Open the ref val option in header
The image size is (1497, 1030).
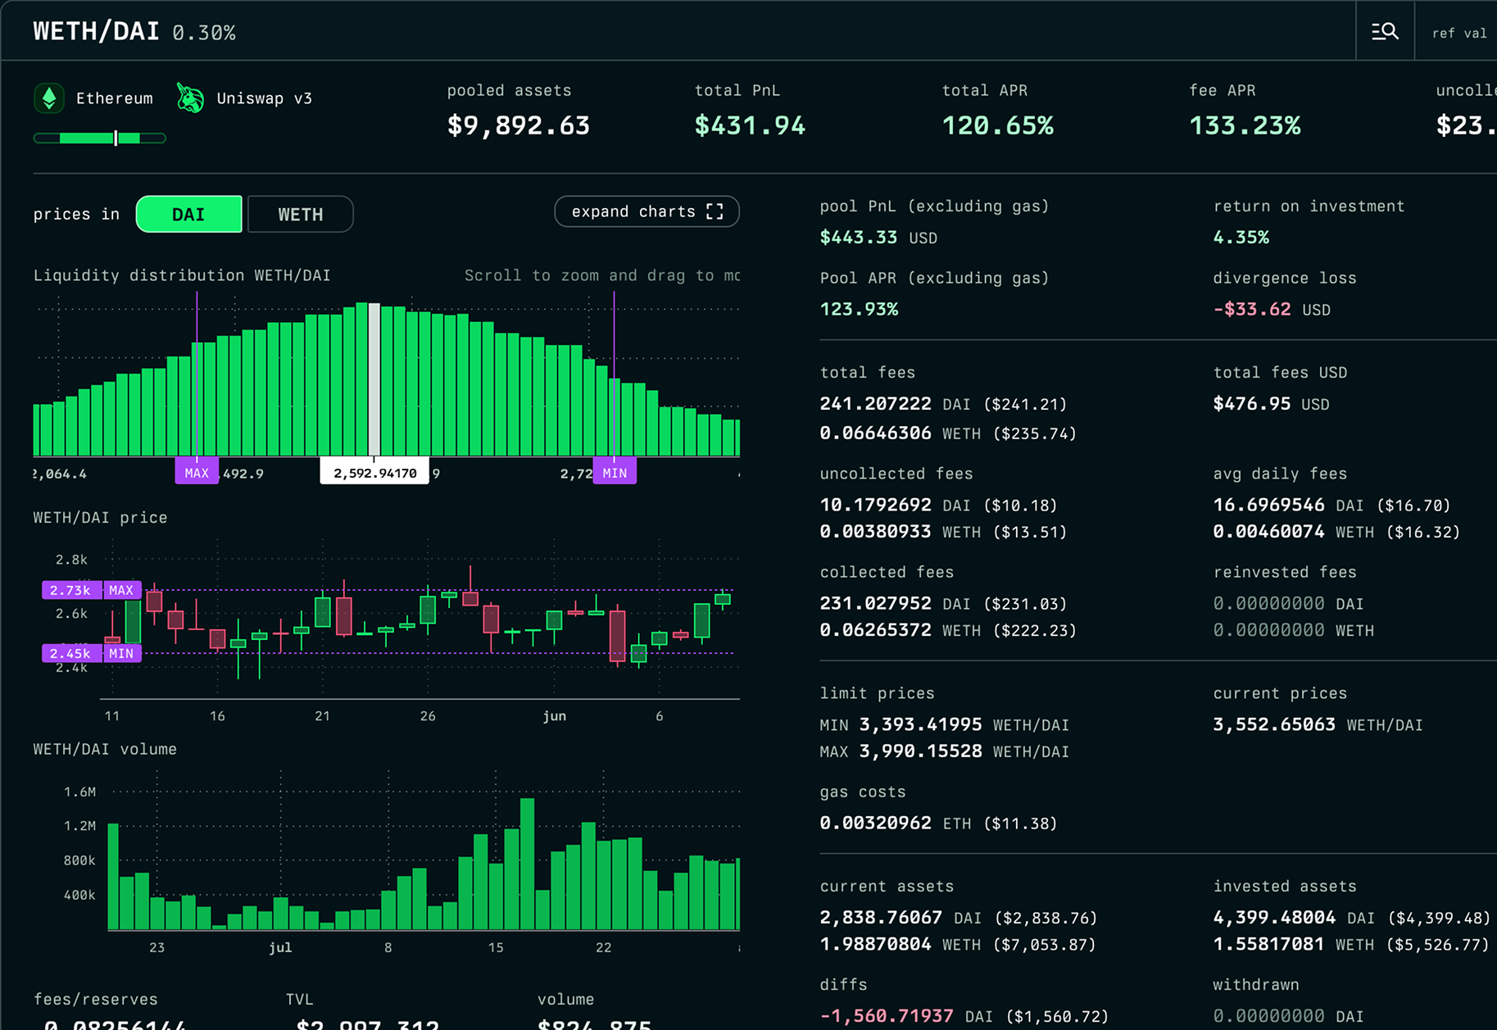1458,33
